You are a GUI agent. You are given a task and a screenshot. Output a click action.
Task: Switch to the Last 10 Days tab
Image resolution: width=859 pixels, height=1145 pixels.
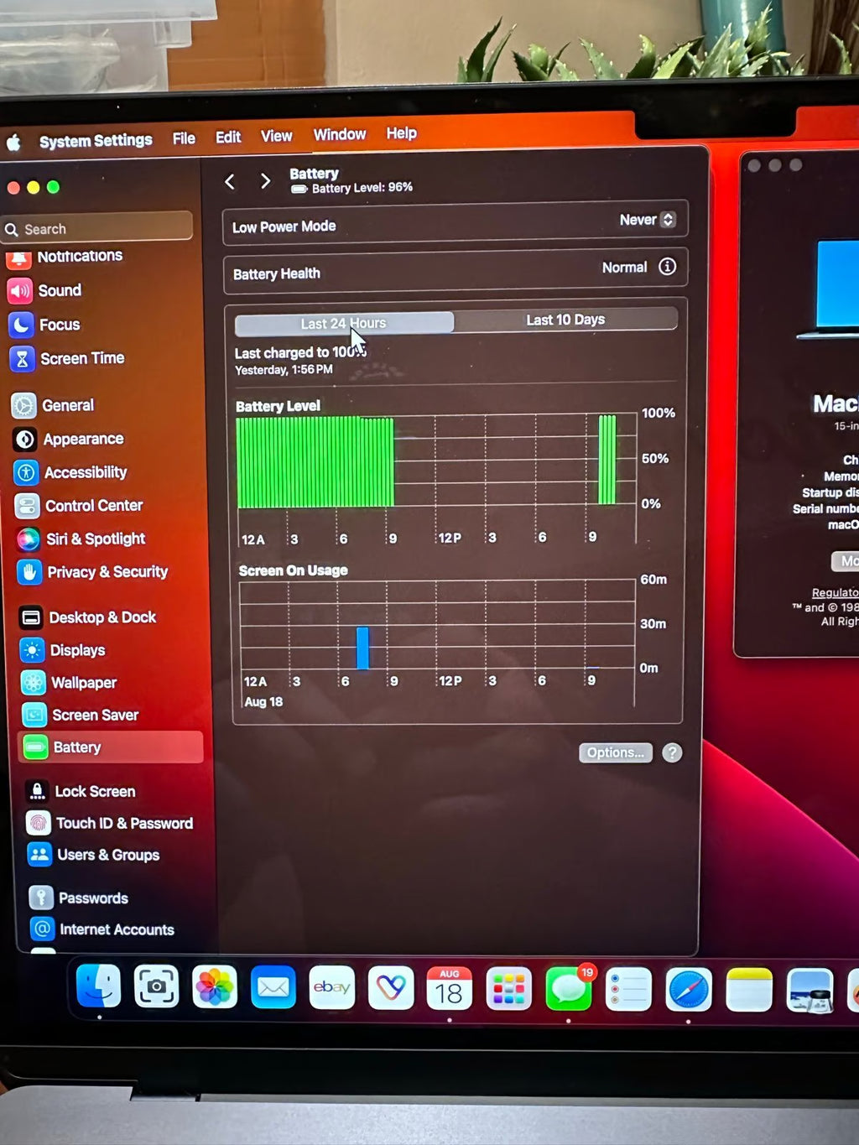[566, 320]
